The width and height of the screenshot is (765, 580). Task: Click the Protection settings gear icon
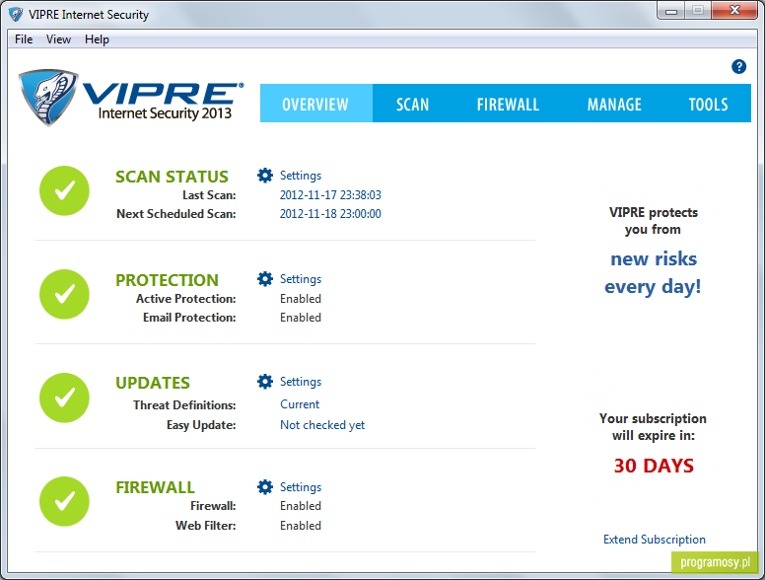pyautogui.click(x=265, y=279)
